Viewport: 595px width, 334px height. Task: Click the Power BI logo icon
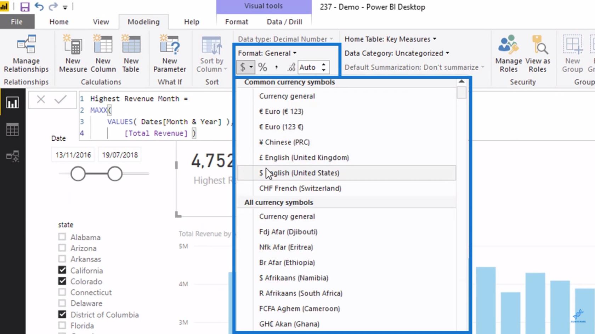(x=5, y=6)
